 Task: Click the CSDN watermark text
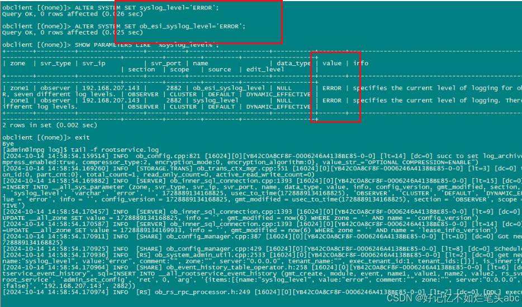point(453,298)
